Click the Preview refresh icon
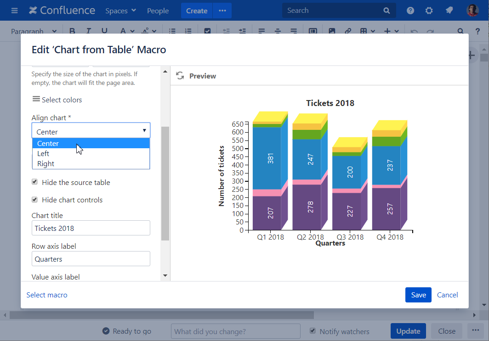The width and height of the screenshot is (489, 341). (180, 76)
